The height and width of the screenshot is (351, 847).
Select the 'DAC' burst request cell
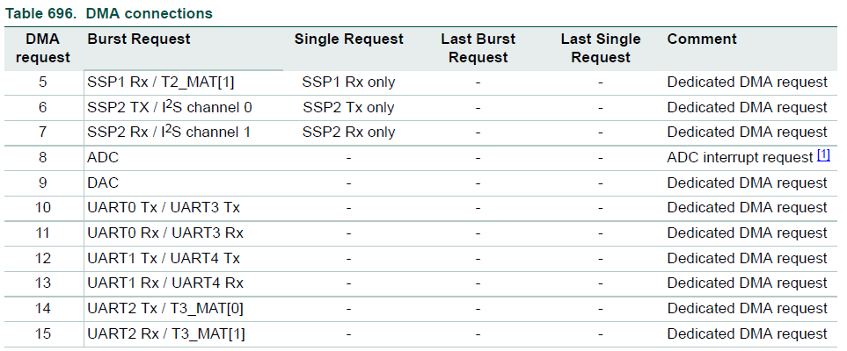point(102,183)
